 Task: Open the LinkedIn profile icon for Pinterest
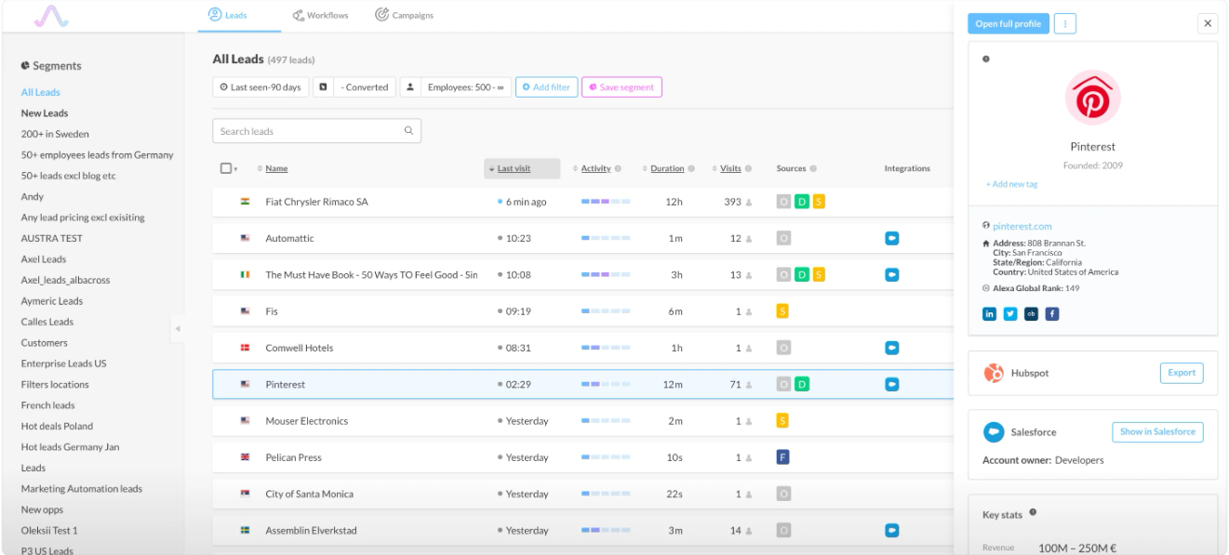point(989,314)
